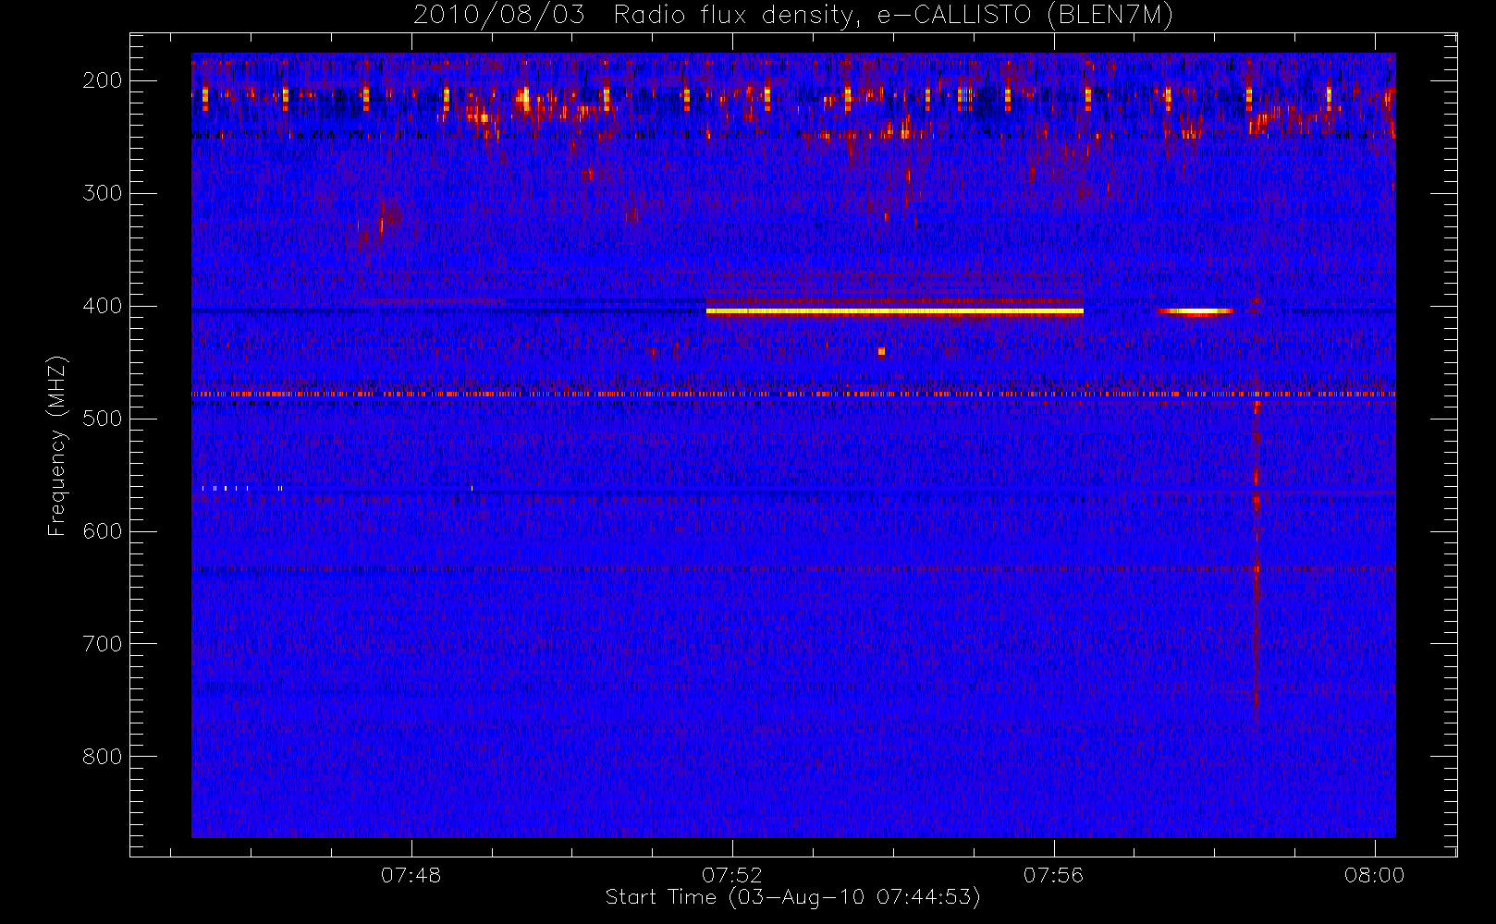Click the 400 frequency tick label

click(x=102, y=306)
